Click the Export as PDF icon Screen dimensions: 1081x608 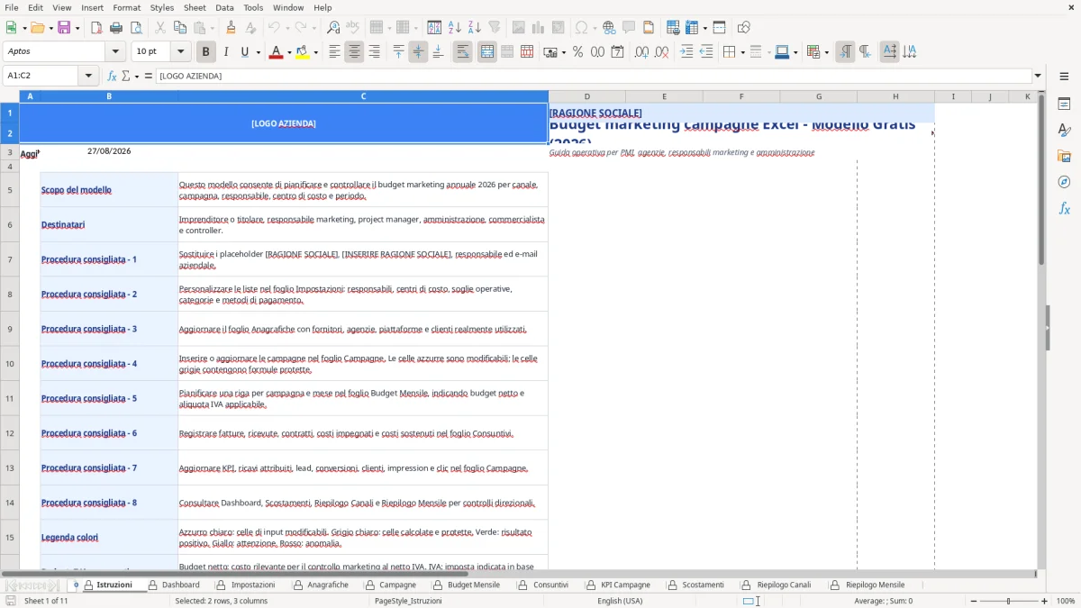(x=96, y=28)
